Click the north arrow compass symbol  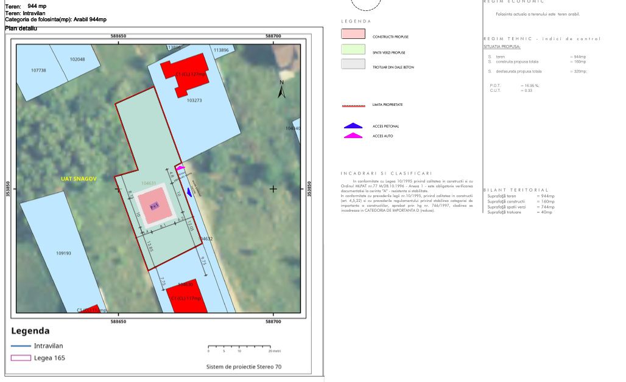[281, 89]
